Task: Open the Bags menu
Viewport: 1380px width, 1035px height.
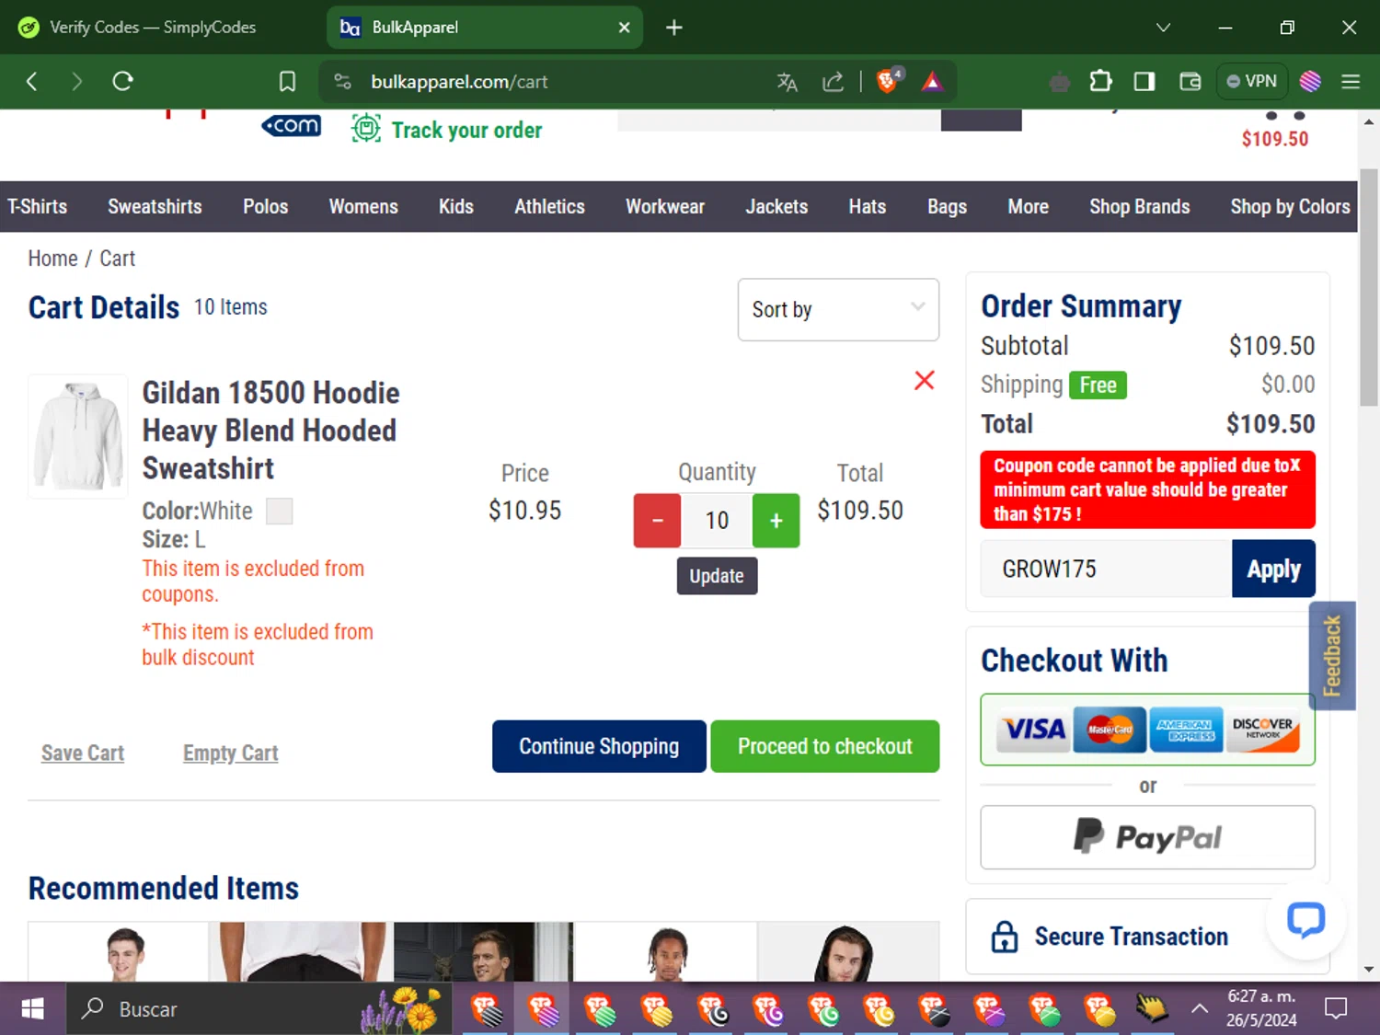Action: click(947, 206)
